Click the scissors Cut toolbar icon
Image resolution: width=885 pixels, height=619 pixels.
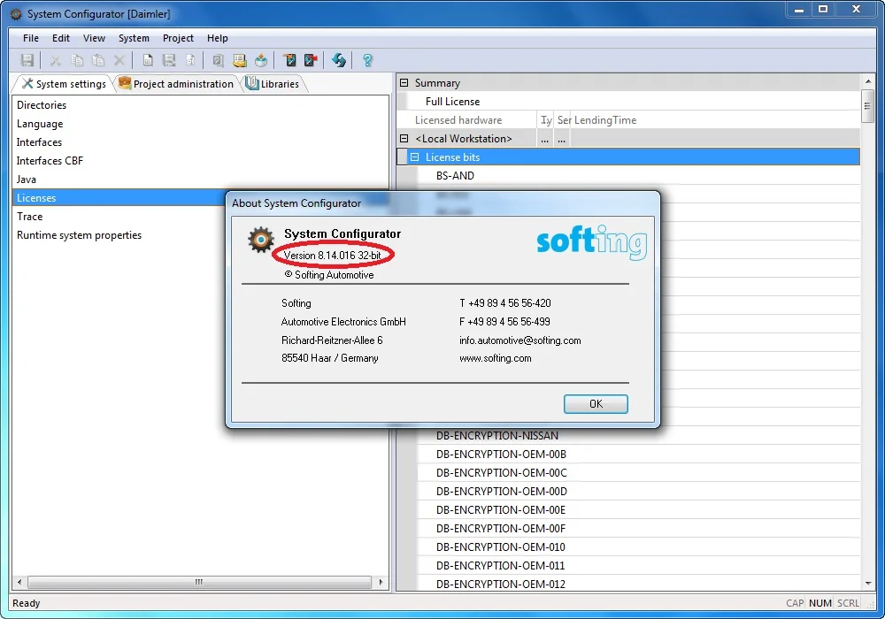tap(55, 60)
